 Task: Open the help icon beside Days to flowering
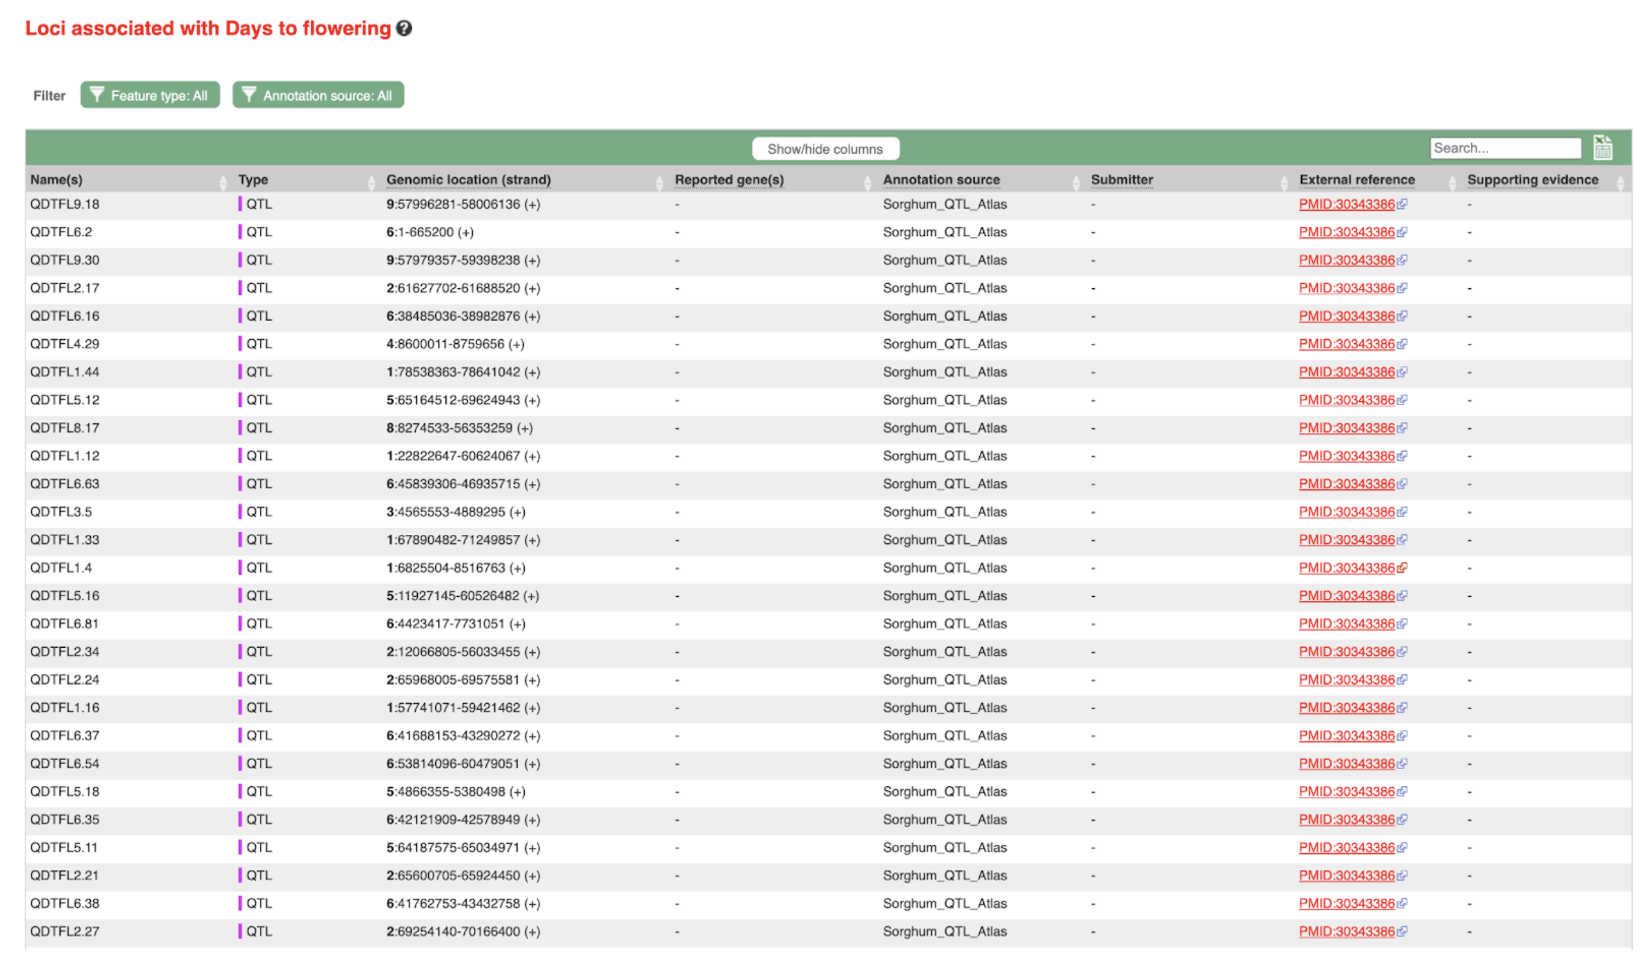[404, 28]
